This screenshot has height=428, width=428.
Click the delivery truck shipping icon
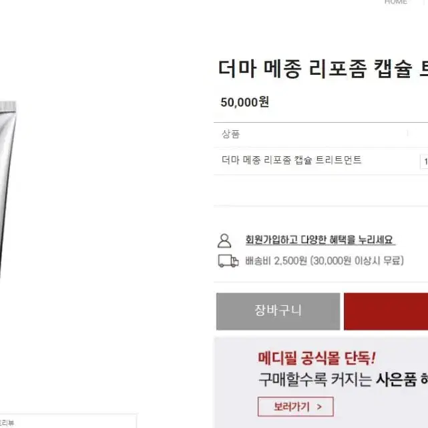228,261
